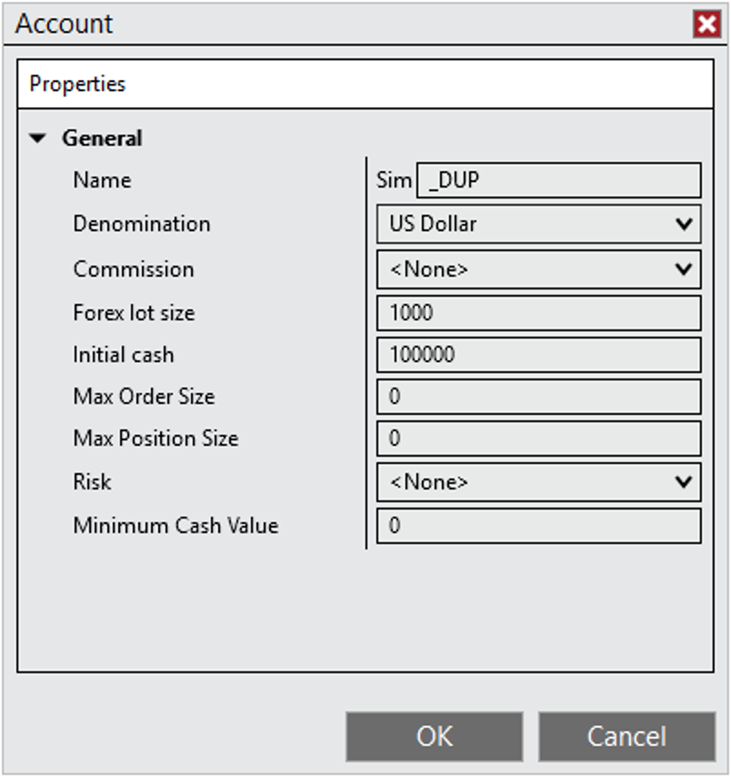
Task: Confirm with the OK button
Action: (435, 736)
